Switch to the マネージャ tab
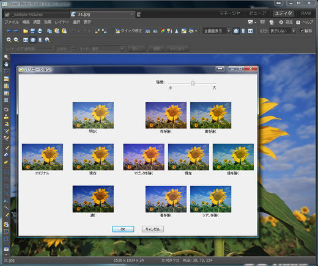This screenshot has height=266, width=318. click(x=229, y=13)
